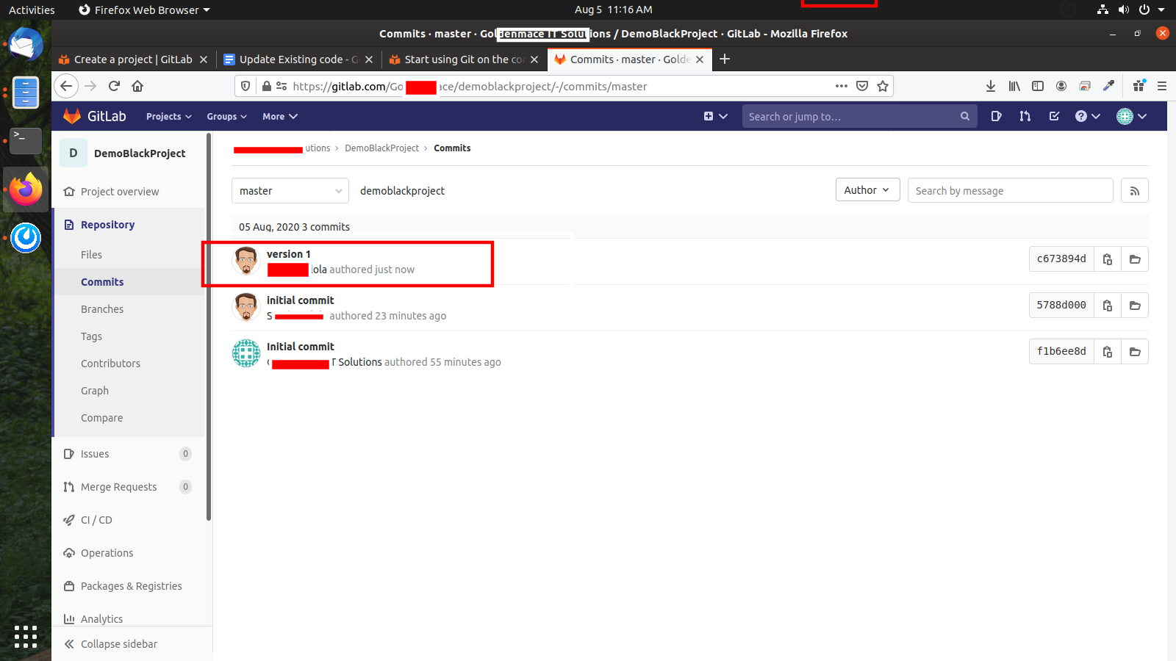Open the Help dropdown
This screenshot has width=1176, height=661.
1087,116
